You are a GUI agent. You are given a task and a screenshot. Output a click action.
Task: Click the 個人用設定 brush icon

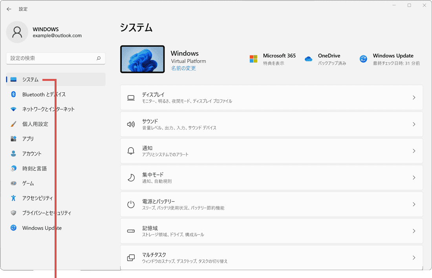[14, 124]
